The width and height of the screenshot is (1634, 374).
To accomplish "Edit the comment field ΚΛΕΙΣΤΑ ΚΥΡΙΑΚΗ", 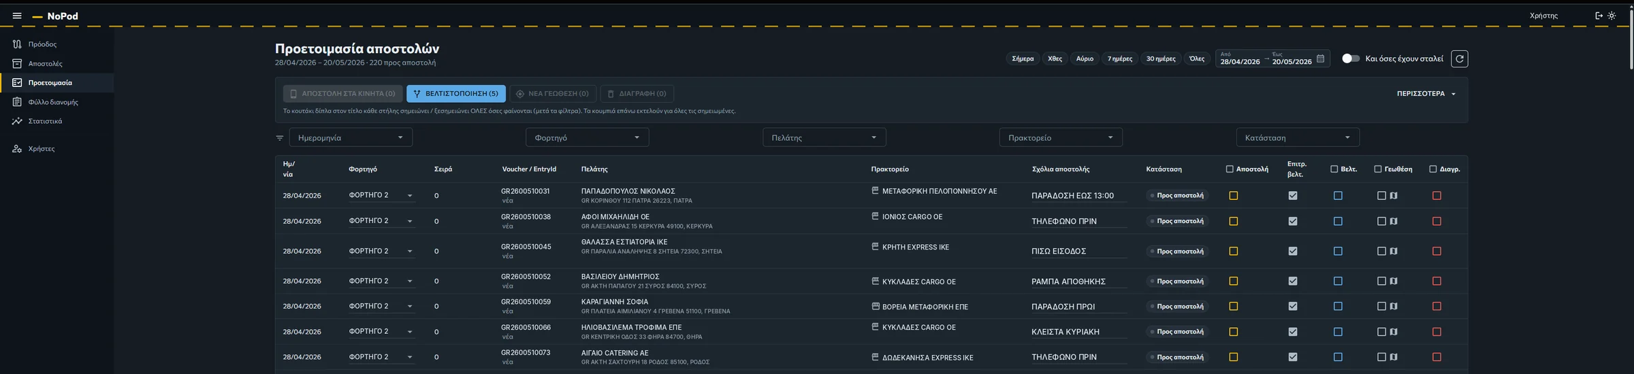I will [x=1079, y=332].
